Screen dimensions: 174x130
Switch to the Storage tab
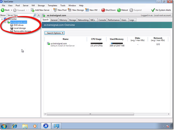tap(72, 20)
